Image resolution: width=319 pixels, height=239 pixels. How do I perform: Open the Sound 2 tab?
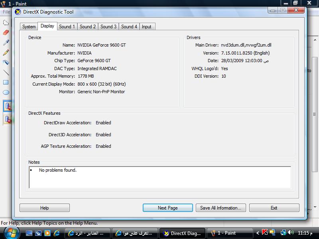click(x=88, y=27)
